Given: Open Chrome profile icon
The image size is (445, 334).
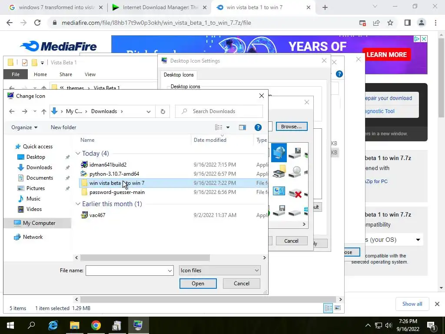Looking at the screenshot, I should coord(422,23).
